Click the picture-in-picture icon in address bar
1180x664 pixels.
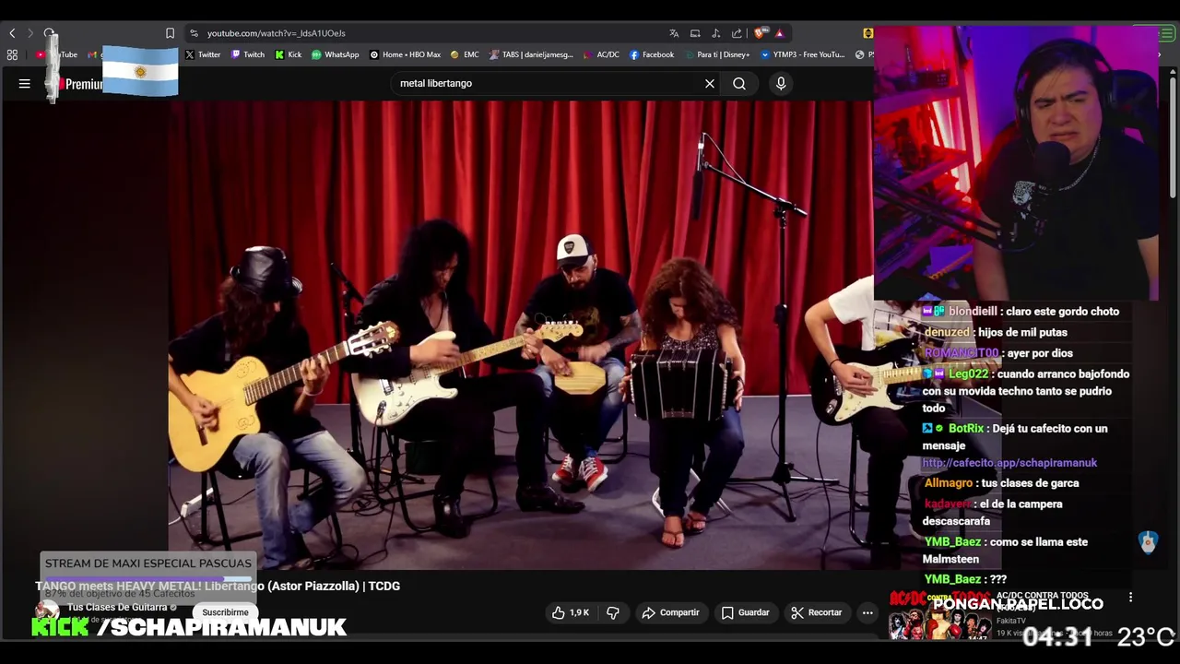click(x=695, y=33)
